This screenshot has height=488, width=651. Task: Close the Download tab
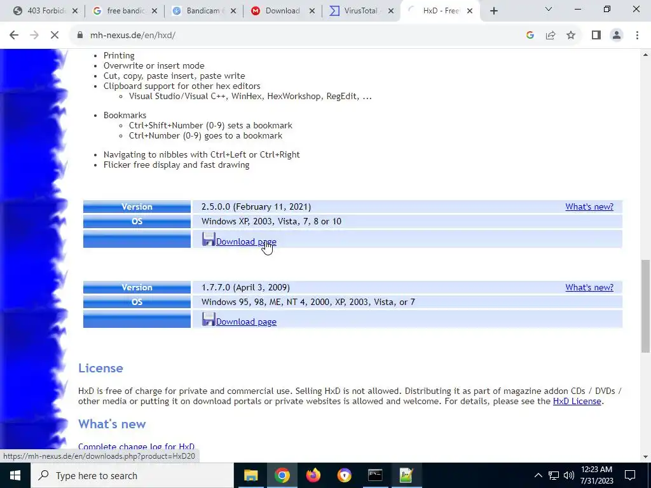(312, 11)
